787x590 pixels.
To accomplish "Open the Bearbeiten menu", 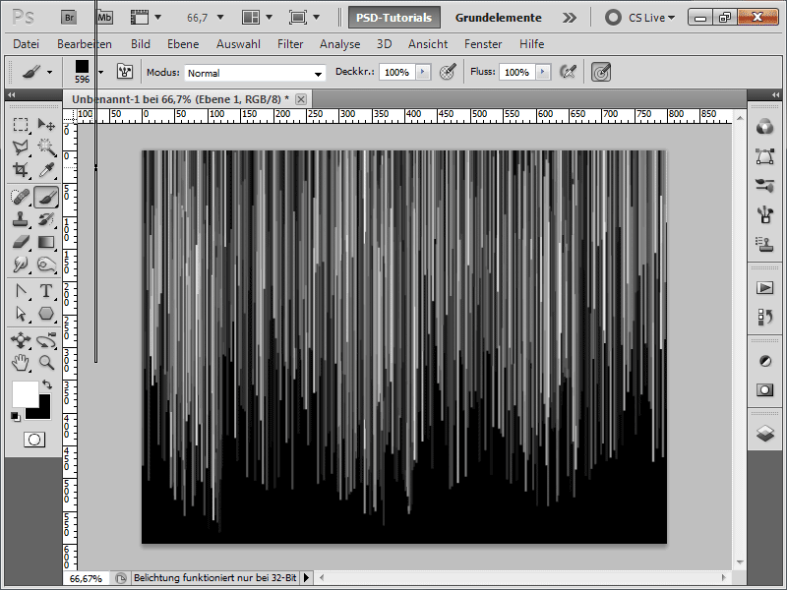I will pyautogui.click(x=85, y=44).
